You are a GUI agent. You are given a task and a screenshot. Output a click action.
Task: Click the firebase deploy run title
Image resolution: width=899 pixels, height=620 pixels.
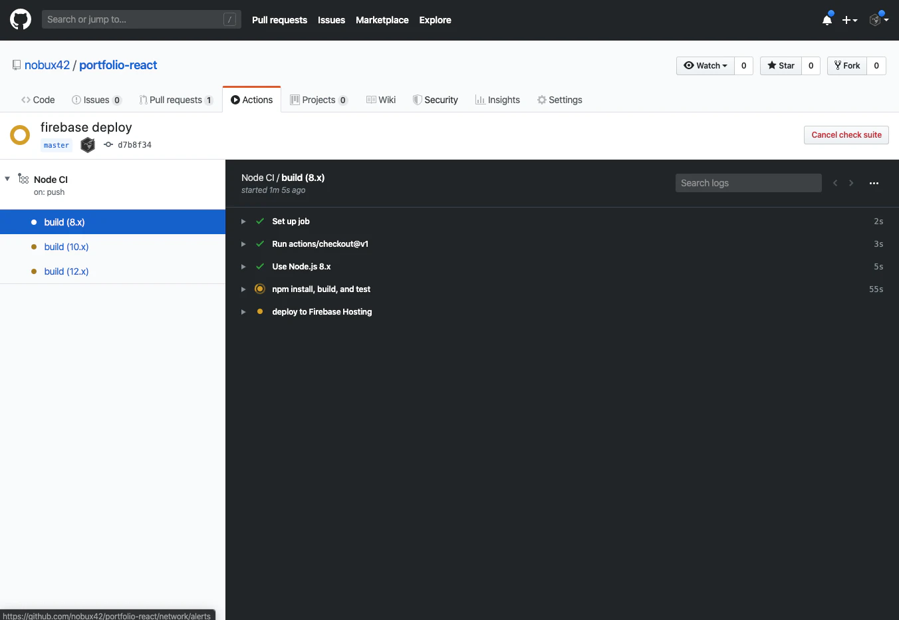click(x=86, y=127)
